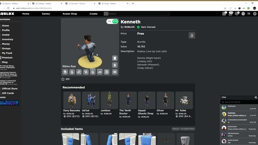
Task: Click the browser address bar URL
Action: click(34, 8)
